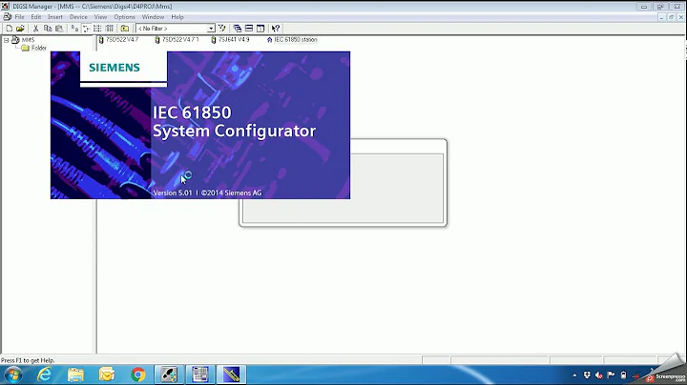The width and height of the screenshot is (687, 385).
Task: Tile windows vertically icon
Action: [260, 29]
